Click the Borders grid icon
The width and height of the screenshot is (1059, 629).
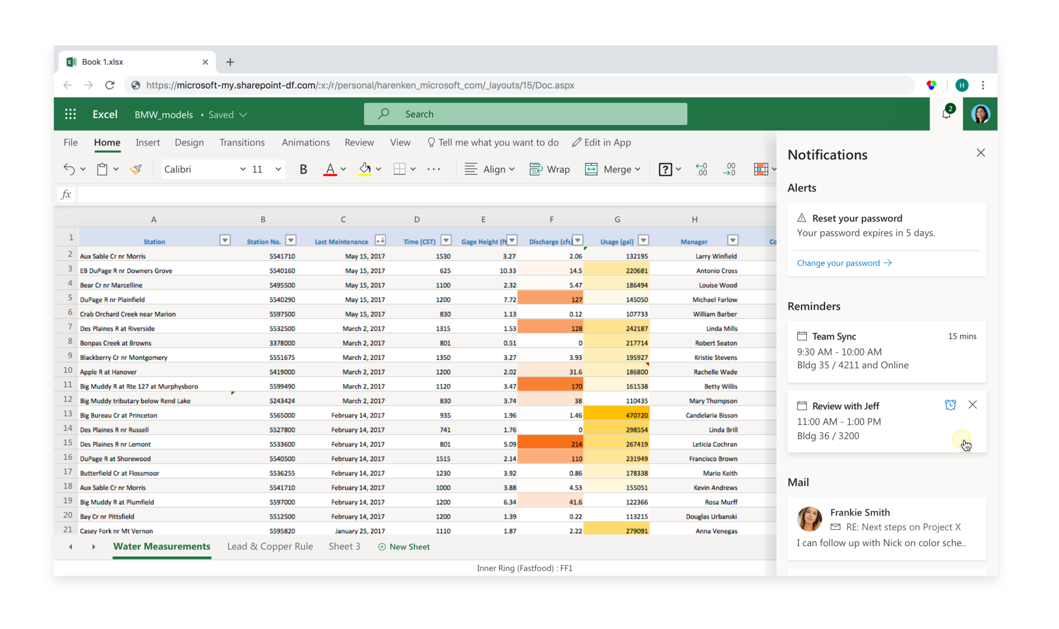point(399,169)
